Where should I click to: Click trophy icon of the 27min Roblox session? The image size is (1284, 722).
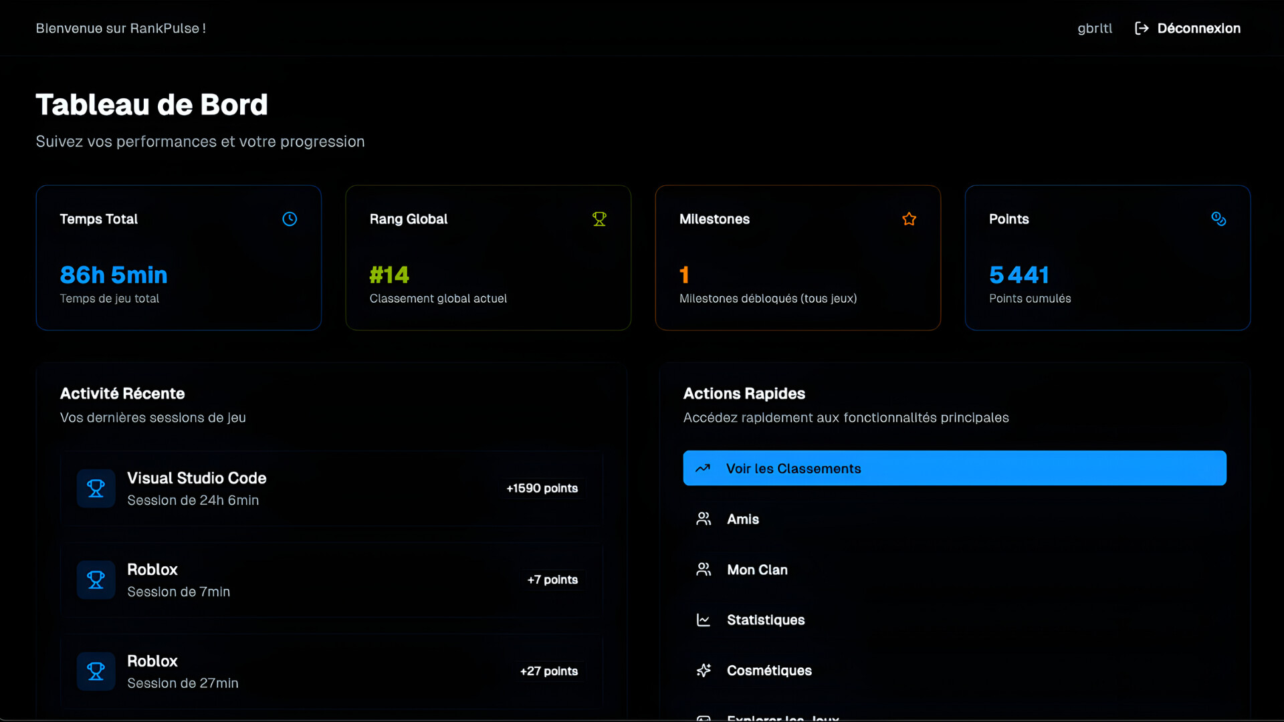coord(96,671)
